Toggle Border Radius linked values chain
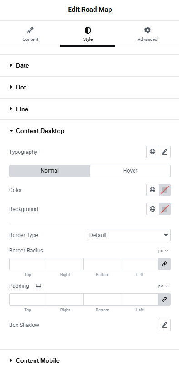Viewport: 179px width, 370px height. point(164,264)
